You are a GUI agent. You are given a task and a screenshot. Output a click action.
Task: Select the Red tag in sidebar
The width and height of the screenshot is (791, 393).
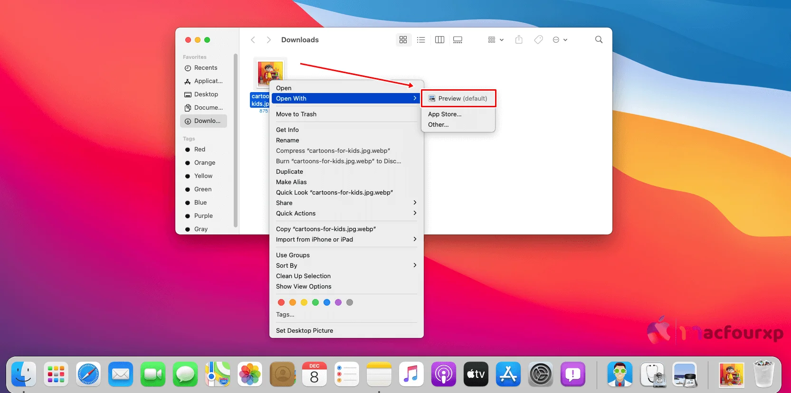[x=203, y=150]
